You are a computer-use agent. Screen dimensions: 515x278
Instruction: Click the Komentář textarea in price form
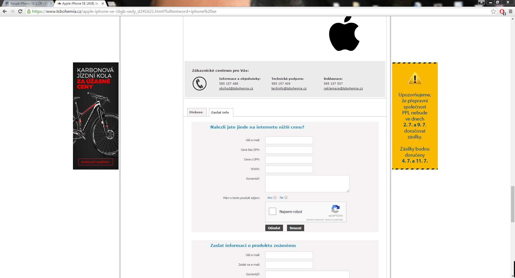(307, 184)
